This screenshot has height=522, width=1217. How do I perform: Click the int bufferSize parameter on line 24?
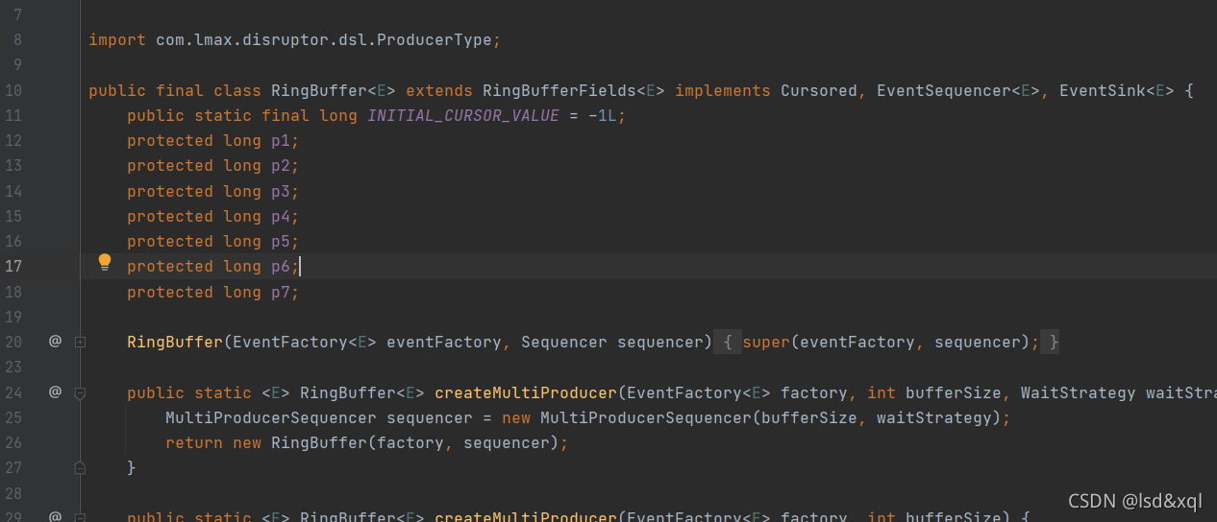tap(930, 392)
